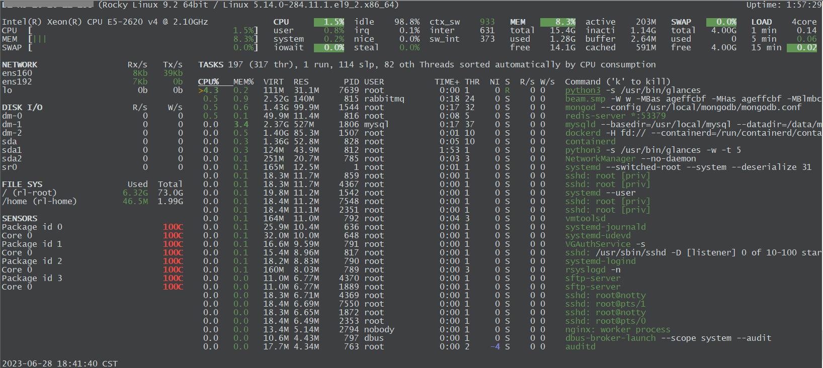The image size is (823, 368).
Task: Select PID 1806 of the mysql user
Action: coord(349,124)
